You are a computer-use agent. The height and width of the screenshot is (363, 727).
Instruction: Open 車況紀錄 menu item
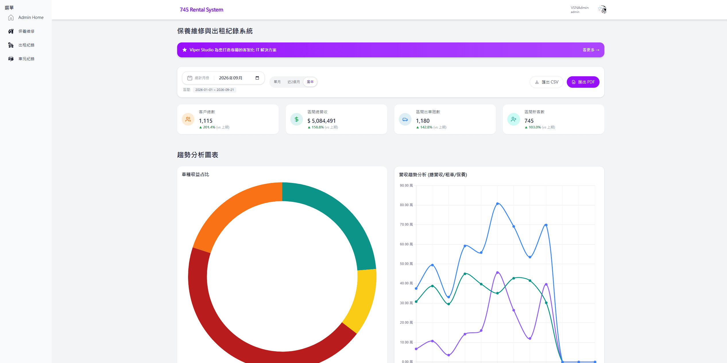pyautogui.click(x=26, y=59)
